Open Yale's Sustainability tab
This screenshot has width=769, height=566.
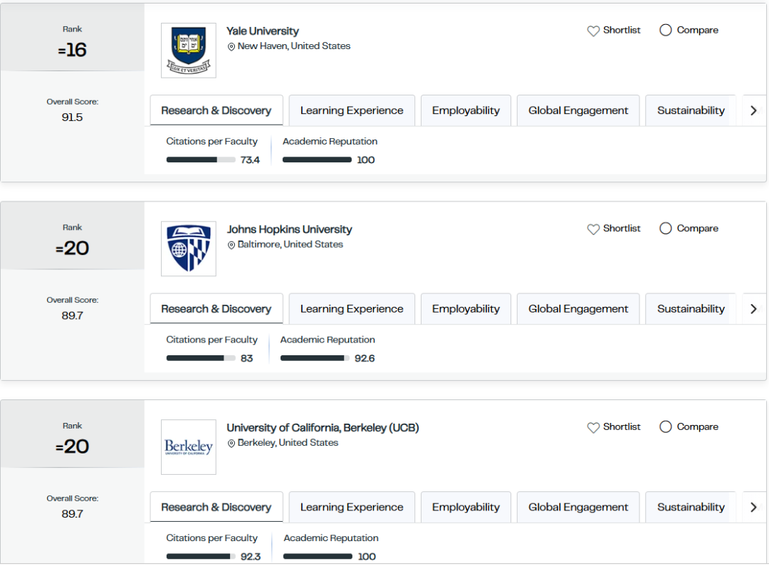point(691,110)
